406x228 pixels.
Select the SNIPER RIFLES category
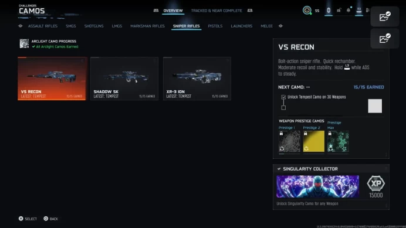[x=186, y=26]
